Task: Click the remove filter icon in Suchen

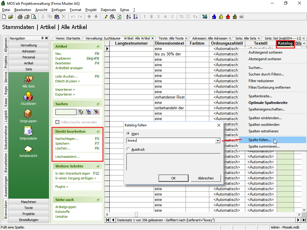Action: click(96, 112)
